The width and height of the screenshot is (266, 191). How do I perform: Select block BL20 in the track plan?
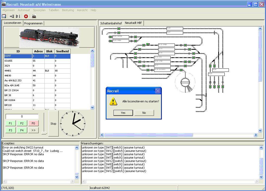pos(175,28)
